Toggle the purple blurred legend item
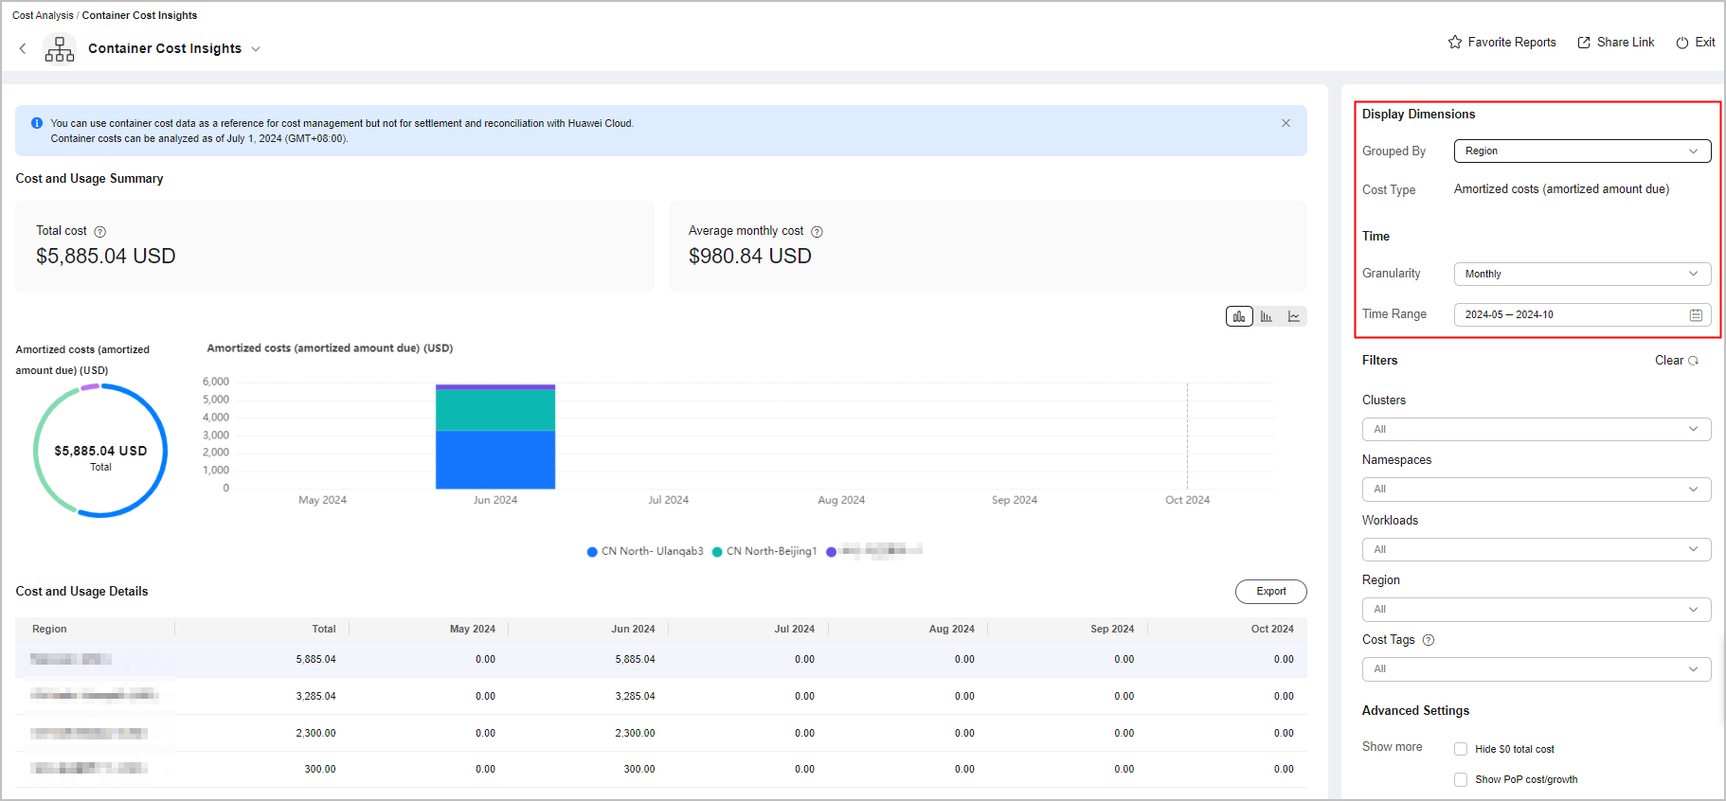Image resolution: width=1726 pixels, height=801 pixels. pos(874,551)
